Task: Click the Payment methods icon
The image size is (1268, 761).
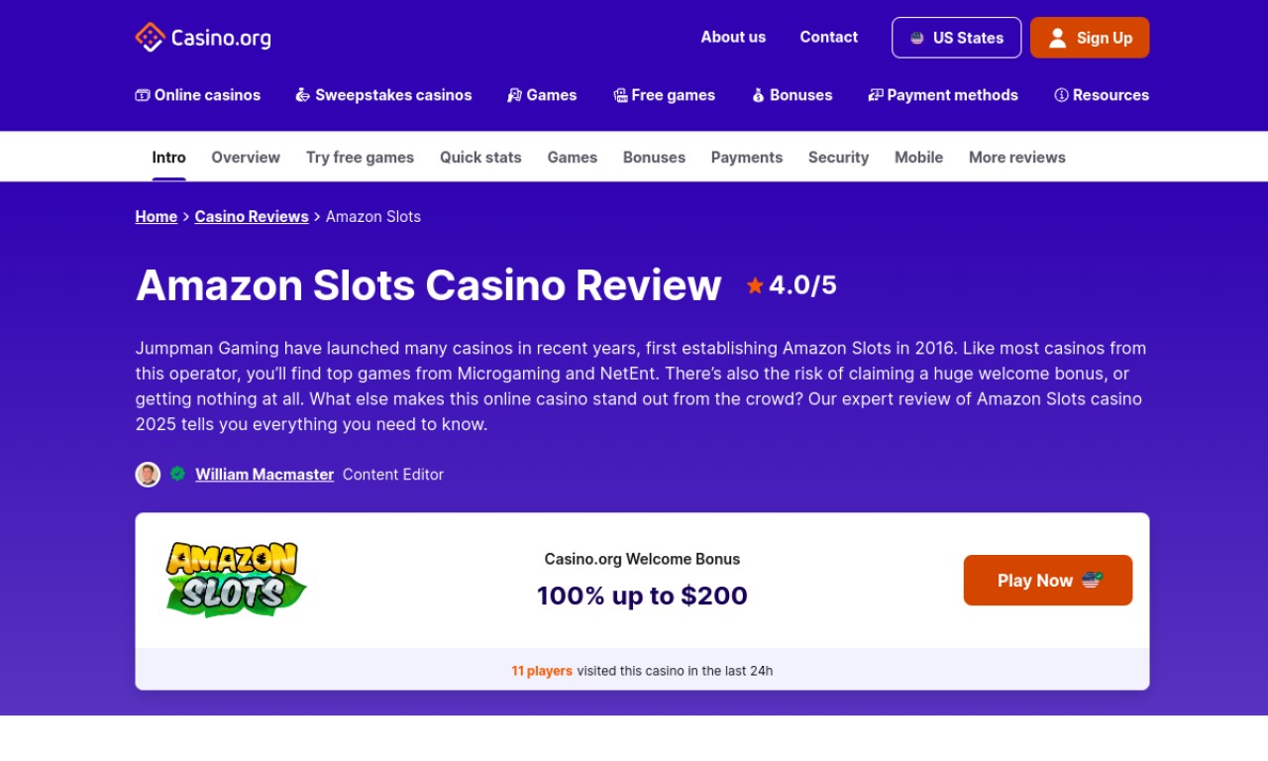Action: tap(876, 95)
